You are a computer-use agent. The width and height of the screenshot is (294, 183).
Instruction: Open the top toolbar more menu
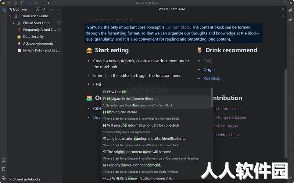(42, 3)
